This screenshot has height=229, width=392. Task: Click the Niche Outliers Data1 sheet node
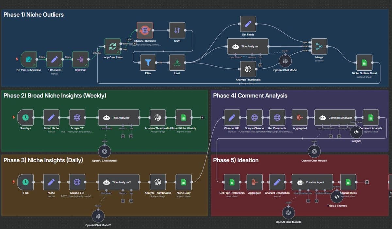click(364, 62)
